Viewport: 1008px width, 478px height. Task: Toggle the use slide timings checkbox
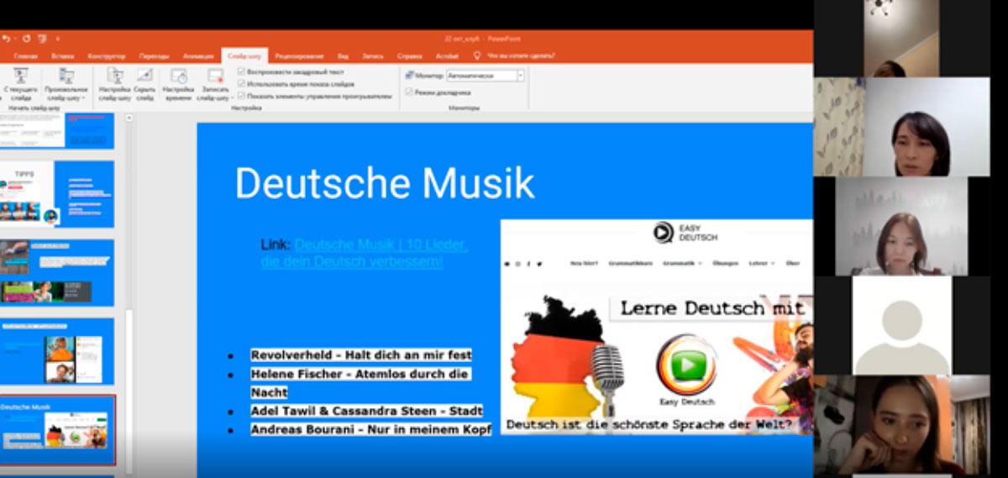point(242,84)
